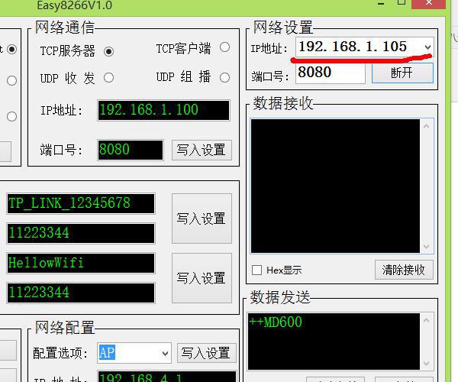
Task: Click the 192.168.1.100 IP address field
Action: [x=163, y=110]
